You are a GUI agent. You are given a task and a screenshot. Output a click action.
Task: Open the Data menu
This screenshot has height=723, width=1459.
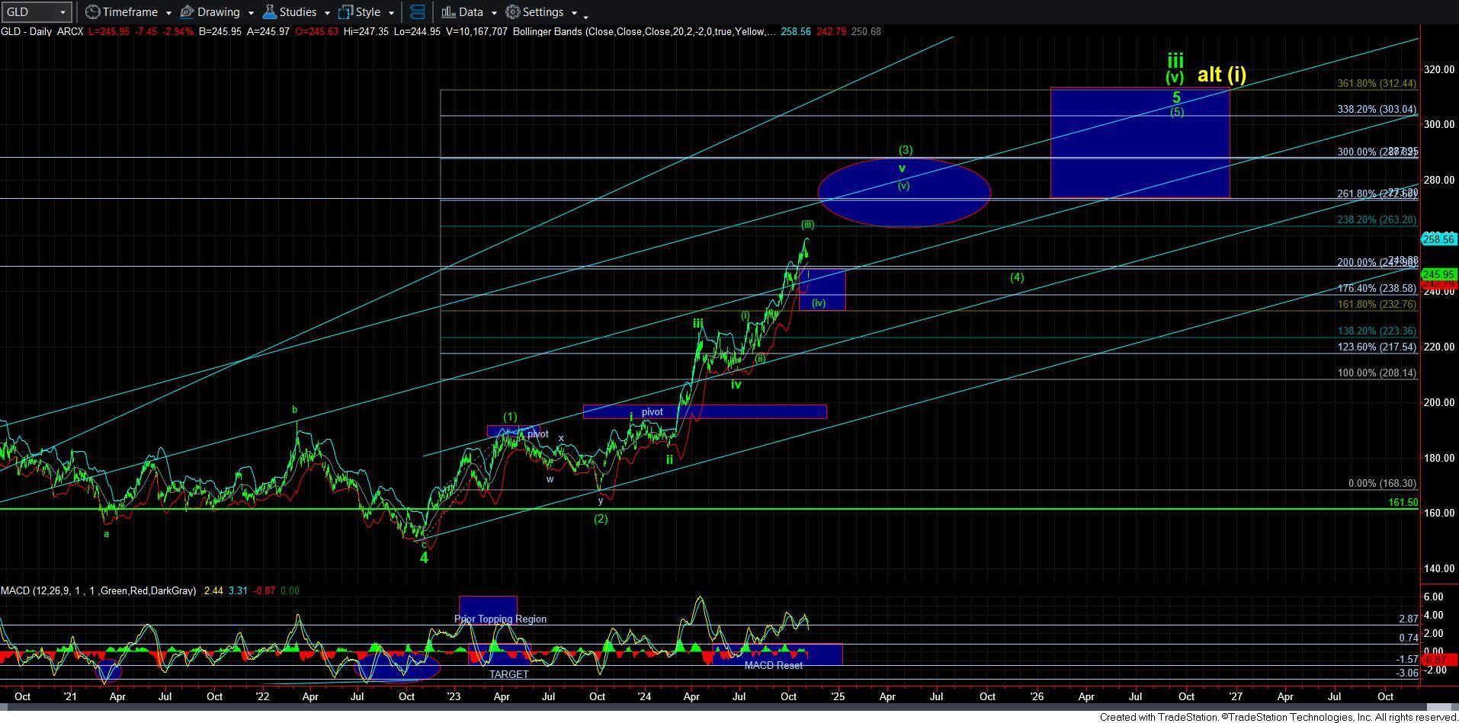(x=470, y=12)
